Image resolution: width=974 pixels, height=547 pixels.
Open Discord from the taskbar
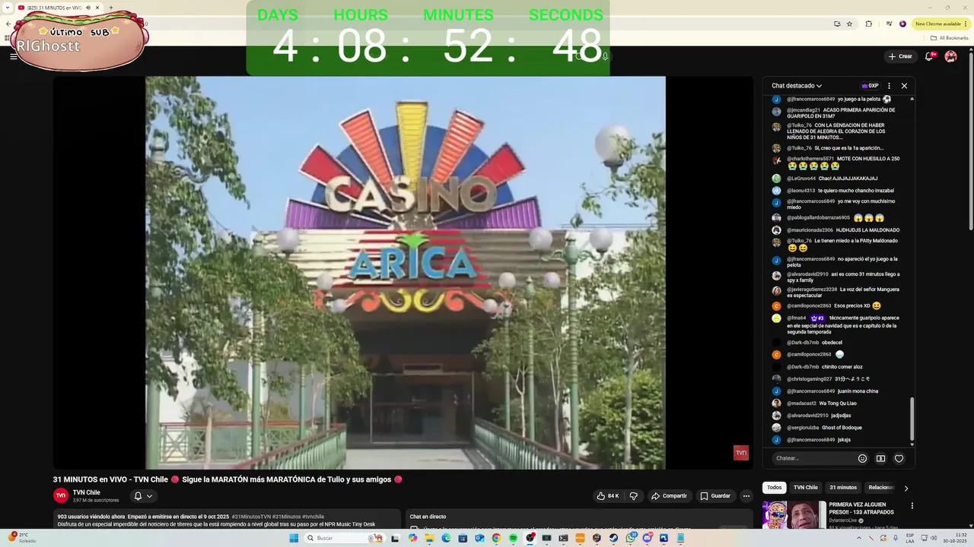(648, 538)
